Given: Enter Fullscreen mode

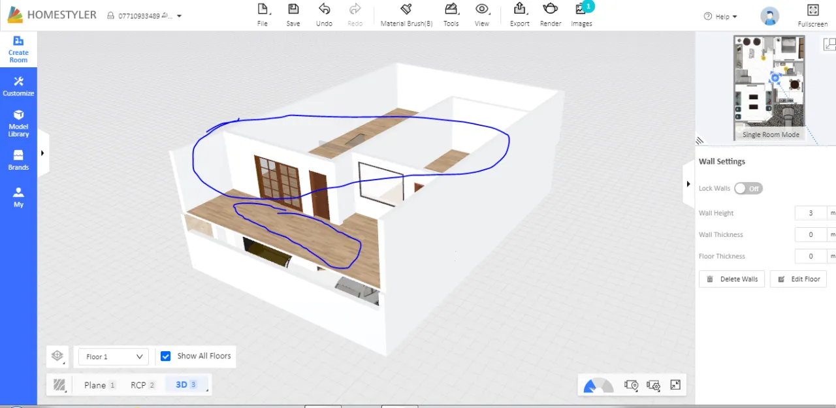Looking at the screenshot, I should [812, 11].
